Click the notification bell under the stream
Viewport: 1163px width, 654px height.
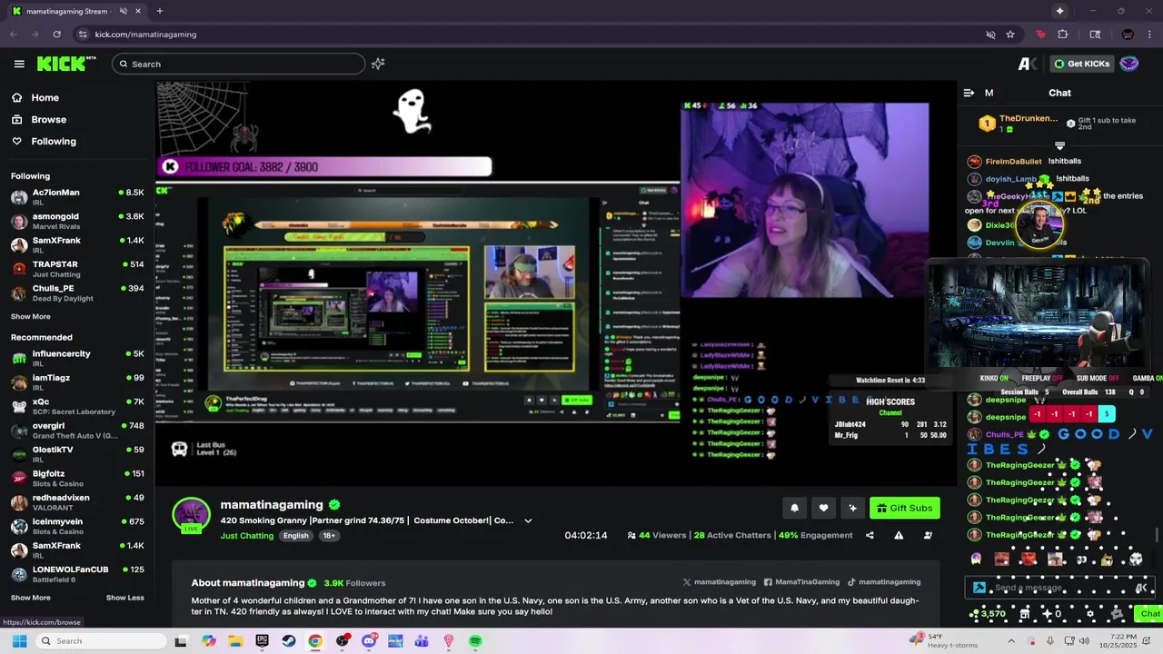click(794, 508)
